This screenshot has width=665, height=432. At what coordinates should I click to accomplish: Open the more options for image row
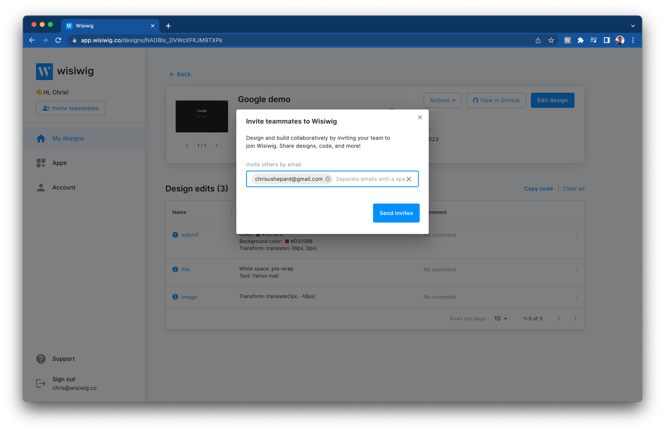coord(577,297)
